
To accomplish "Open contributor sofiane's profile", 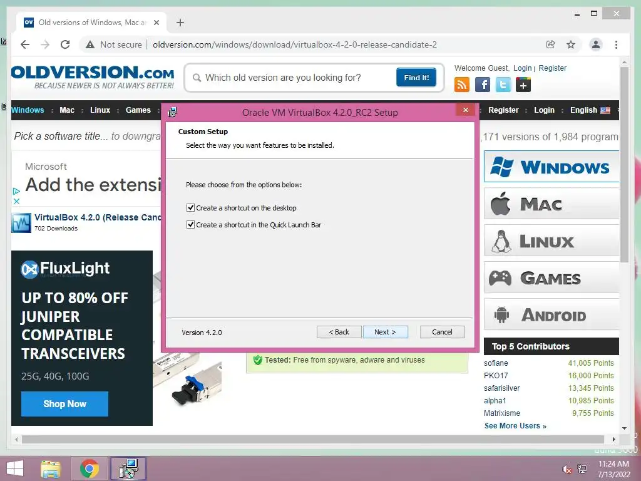I will [x=496, y=363].
